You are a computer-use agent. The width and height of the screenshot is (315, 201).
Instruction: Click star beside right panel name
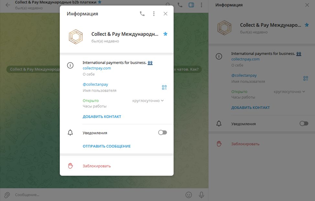pos(307,25)
